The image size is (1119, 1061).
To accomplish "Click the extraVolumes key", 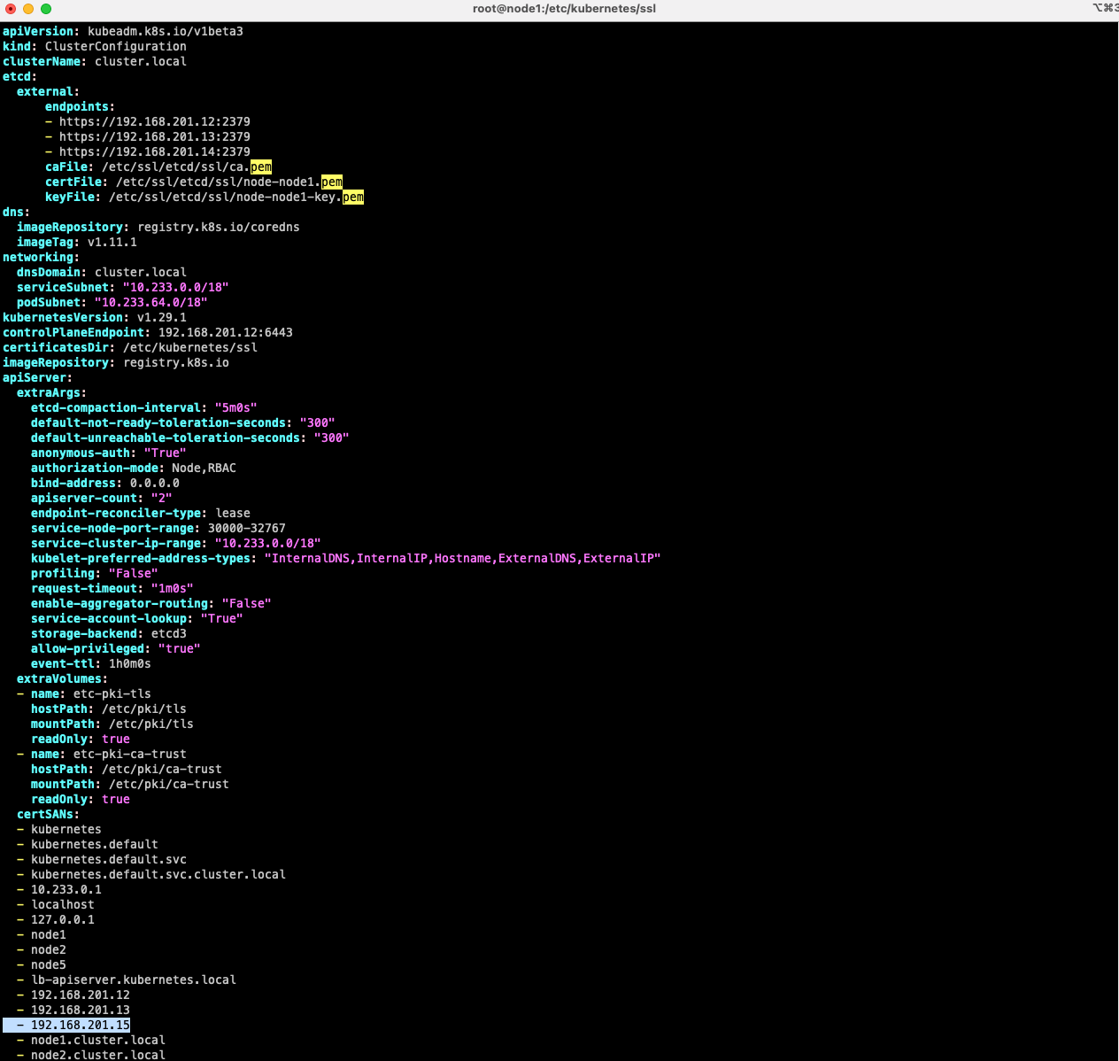I will coord(59,678).
